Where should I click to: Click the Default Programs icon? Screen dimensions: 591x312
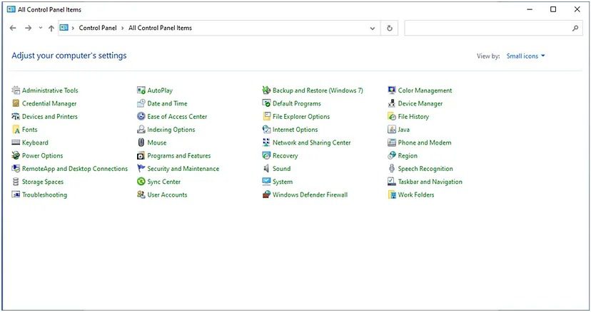pos(266,103)
